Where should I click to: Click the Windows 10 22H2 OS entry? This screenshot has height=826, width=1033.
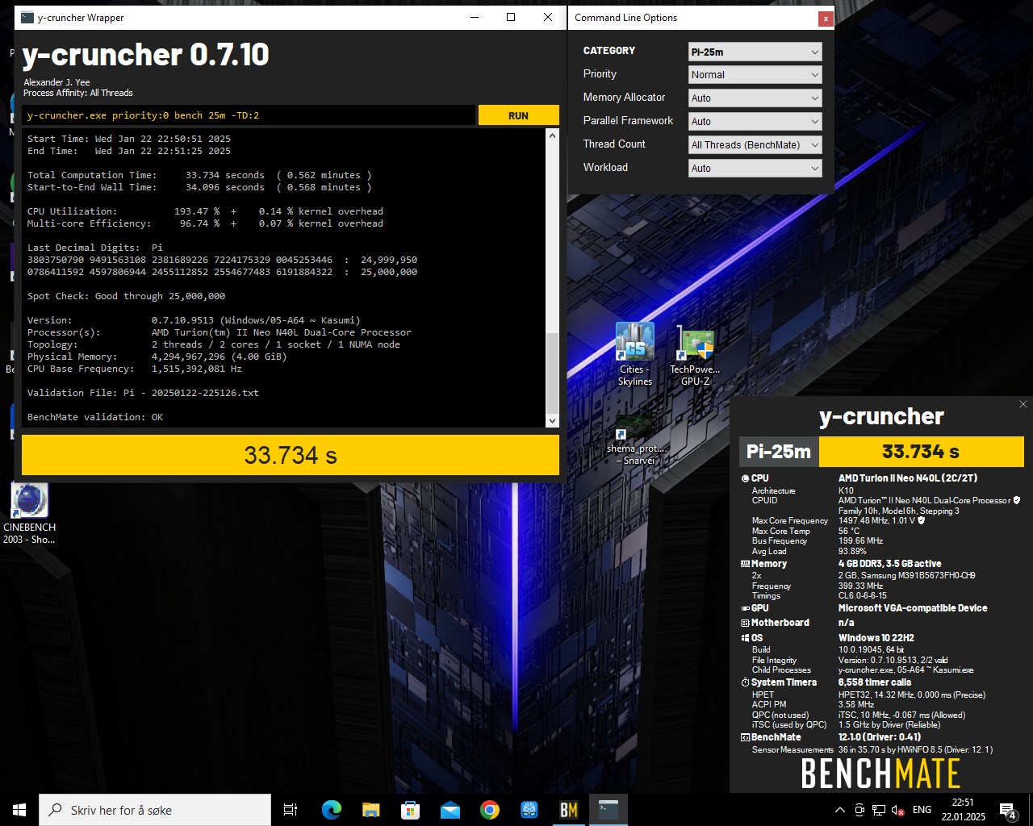pos(876,638)
